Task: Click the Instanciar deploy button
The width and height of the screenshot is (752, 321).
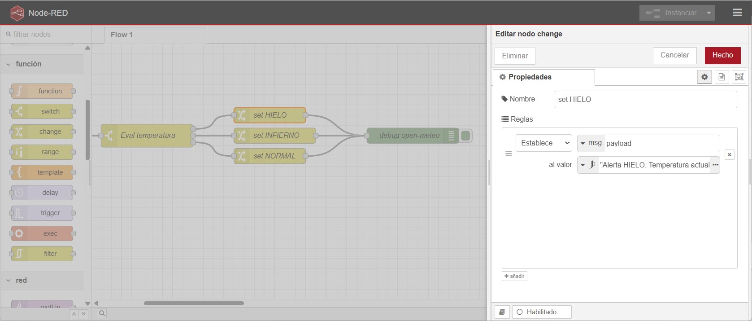Action: point(671,13)
